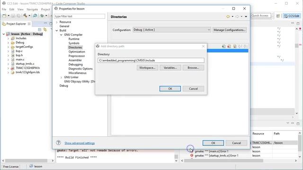Click the hammer Build icon

click(25, 16)
